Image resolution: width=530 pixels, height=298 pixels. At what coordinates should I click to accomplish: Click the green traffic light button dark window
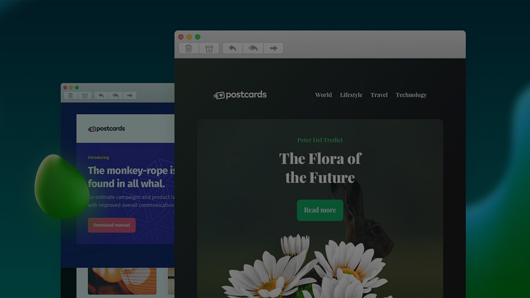tap(198, 37)
